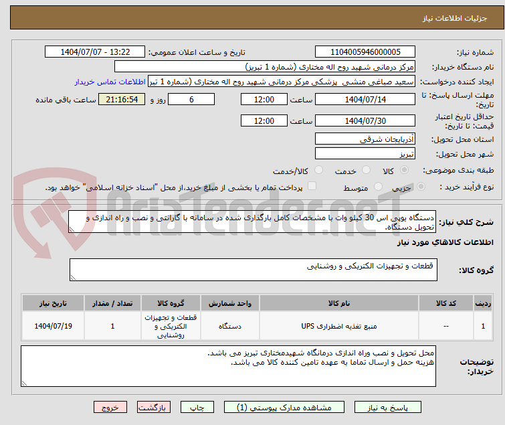Click the گروه کالا table column header
Viewport: 505px width, 425px height.
coord(171,303)
